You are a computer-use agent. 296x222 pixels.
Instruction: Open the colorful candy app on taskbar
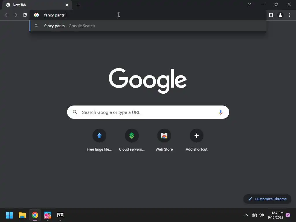[48, 215]
